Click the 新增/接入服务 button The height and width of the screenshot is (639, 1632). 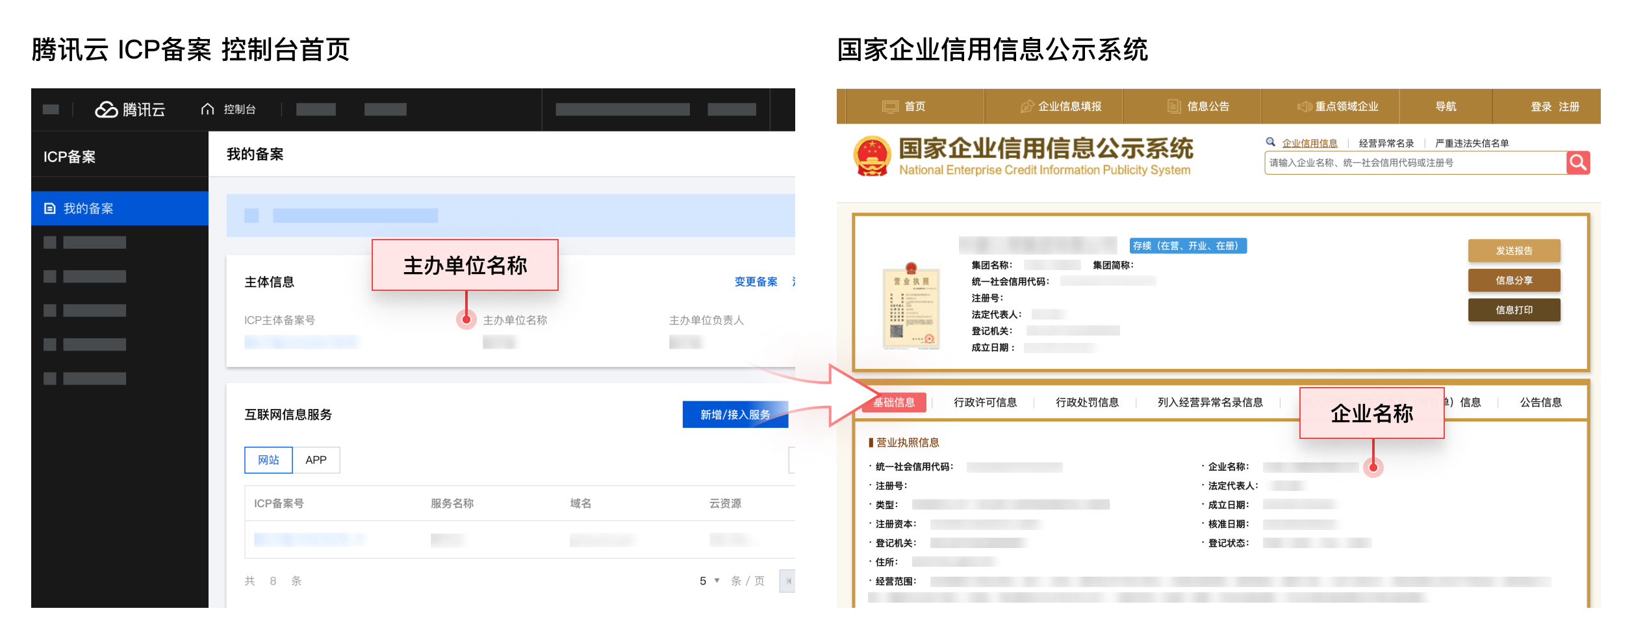point(735,414)
